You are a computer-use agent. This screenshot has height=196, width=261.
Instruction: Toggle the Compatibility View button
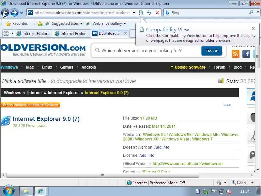click(x=141, y=13)
